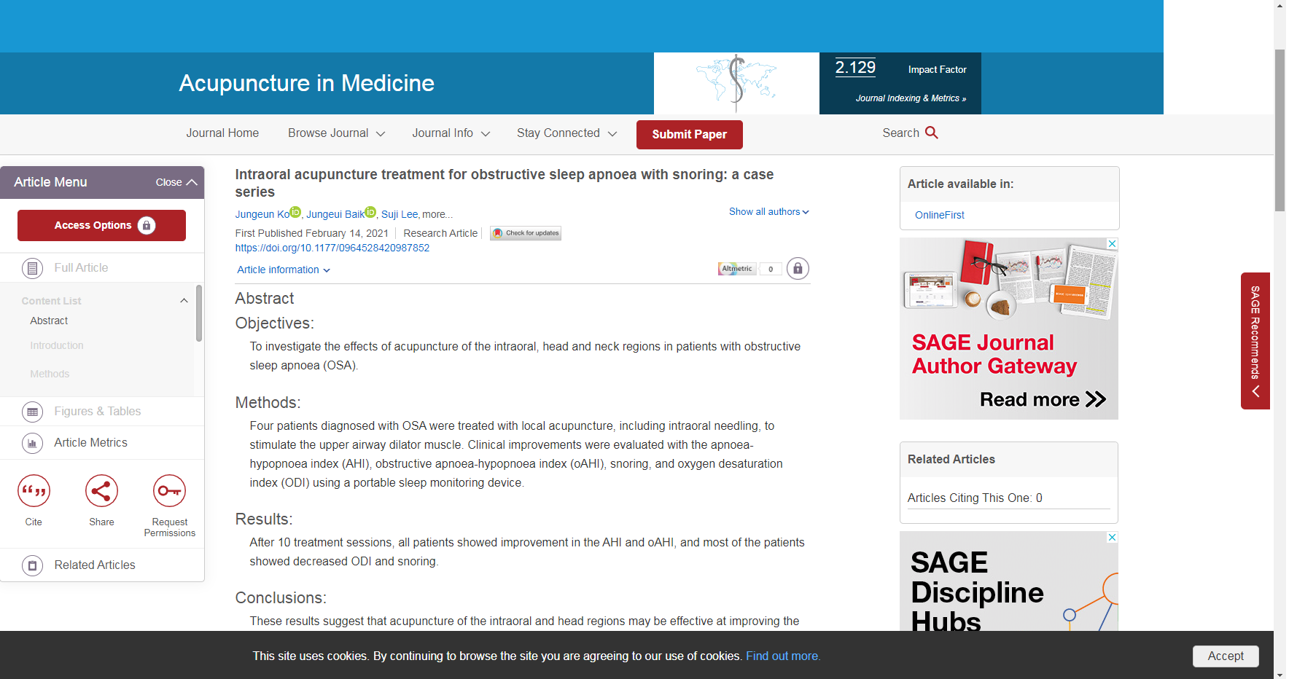This screenshot has width=1289, height=679.
Task: Click the search magnifier icon
Action: pyautogui.click(x=932, y=133)
